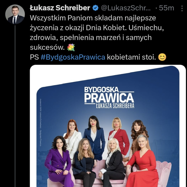Screen dimensions: 187x187
Task: Open the tweet's three-dot more options menu
Action: pos(182,8)
